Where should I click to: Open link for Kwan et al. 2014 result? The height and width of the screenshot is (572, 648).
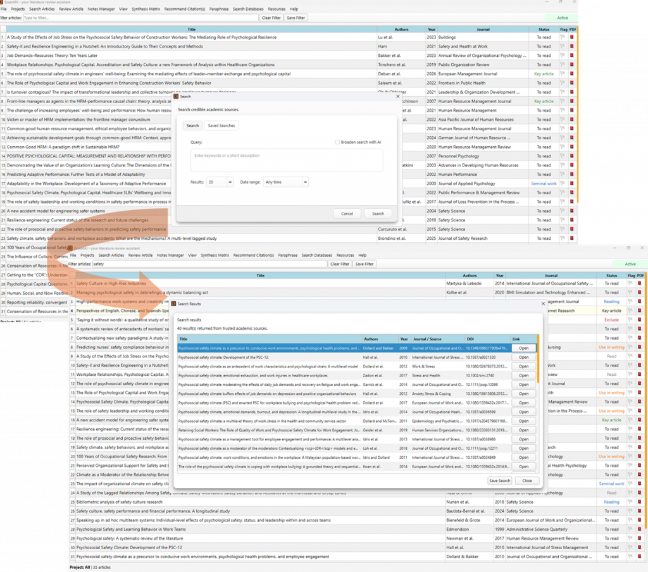pyautogui.click(x=523, y=466)
